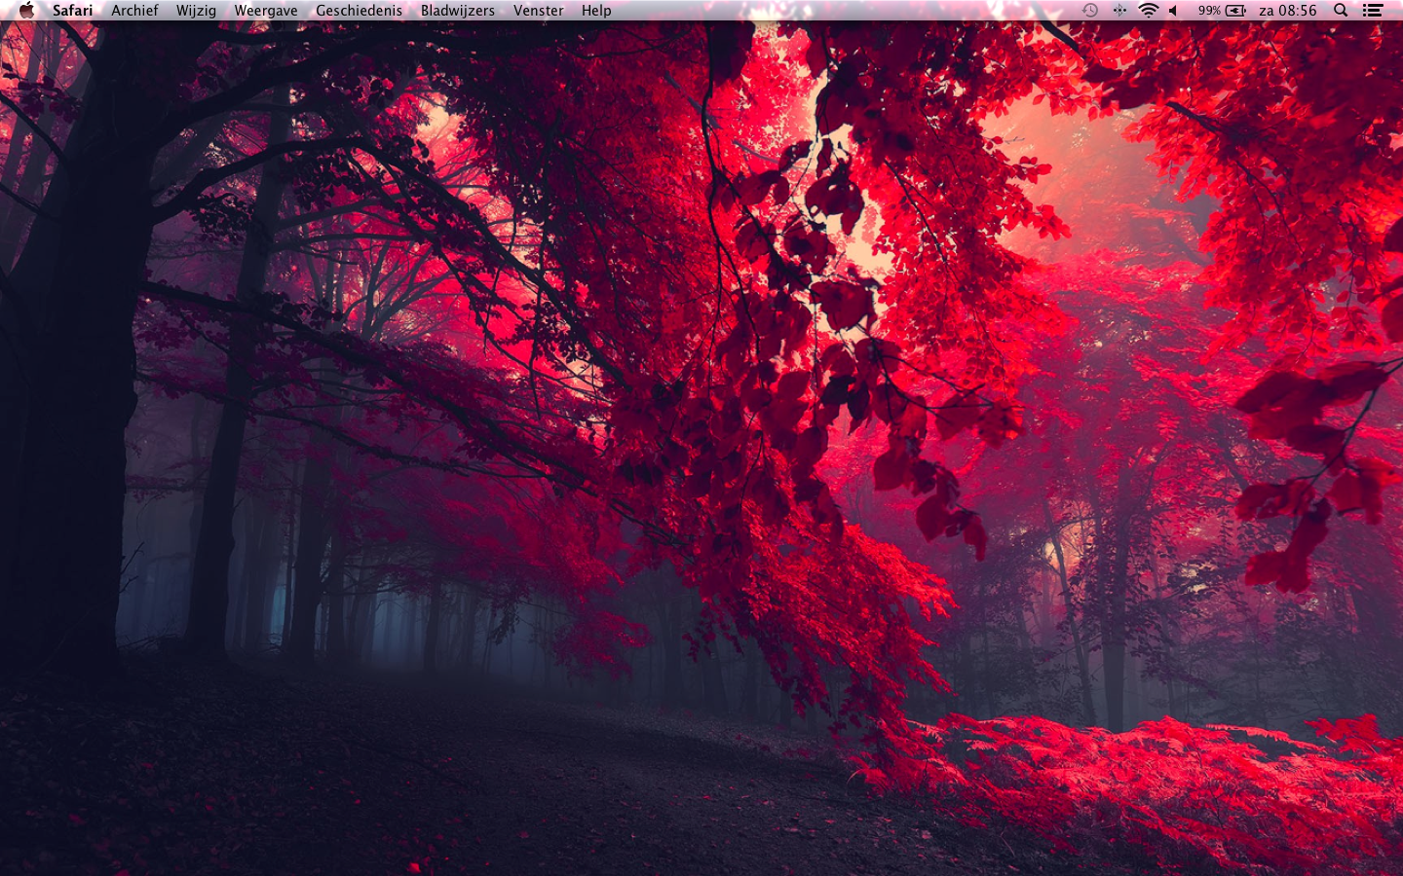
Task: Open the Venster menu
Action: (x=539, y=11)
